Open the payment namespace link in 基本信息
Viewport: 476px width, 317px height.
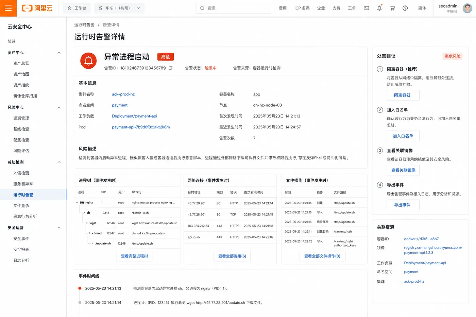(x=120, y=105)
